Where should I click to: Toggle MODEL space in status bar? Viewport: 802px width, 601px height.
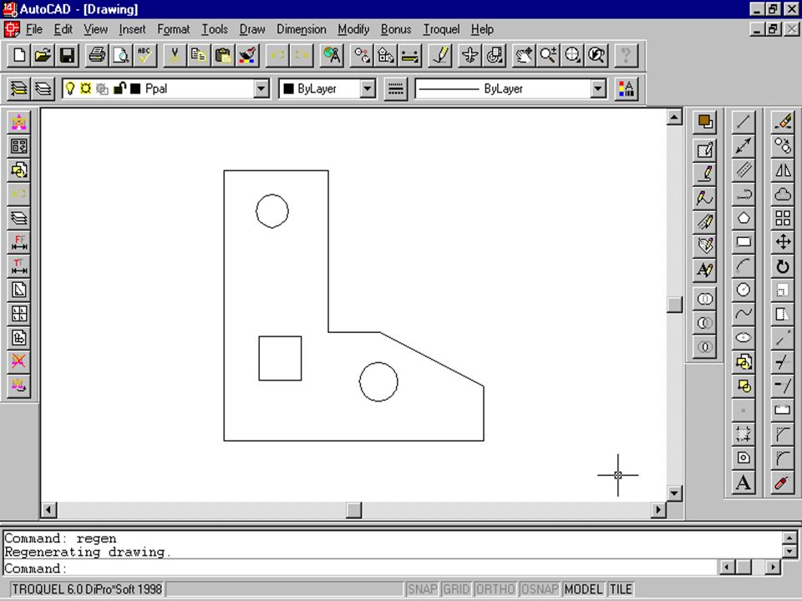[584, 589]
